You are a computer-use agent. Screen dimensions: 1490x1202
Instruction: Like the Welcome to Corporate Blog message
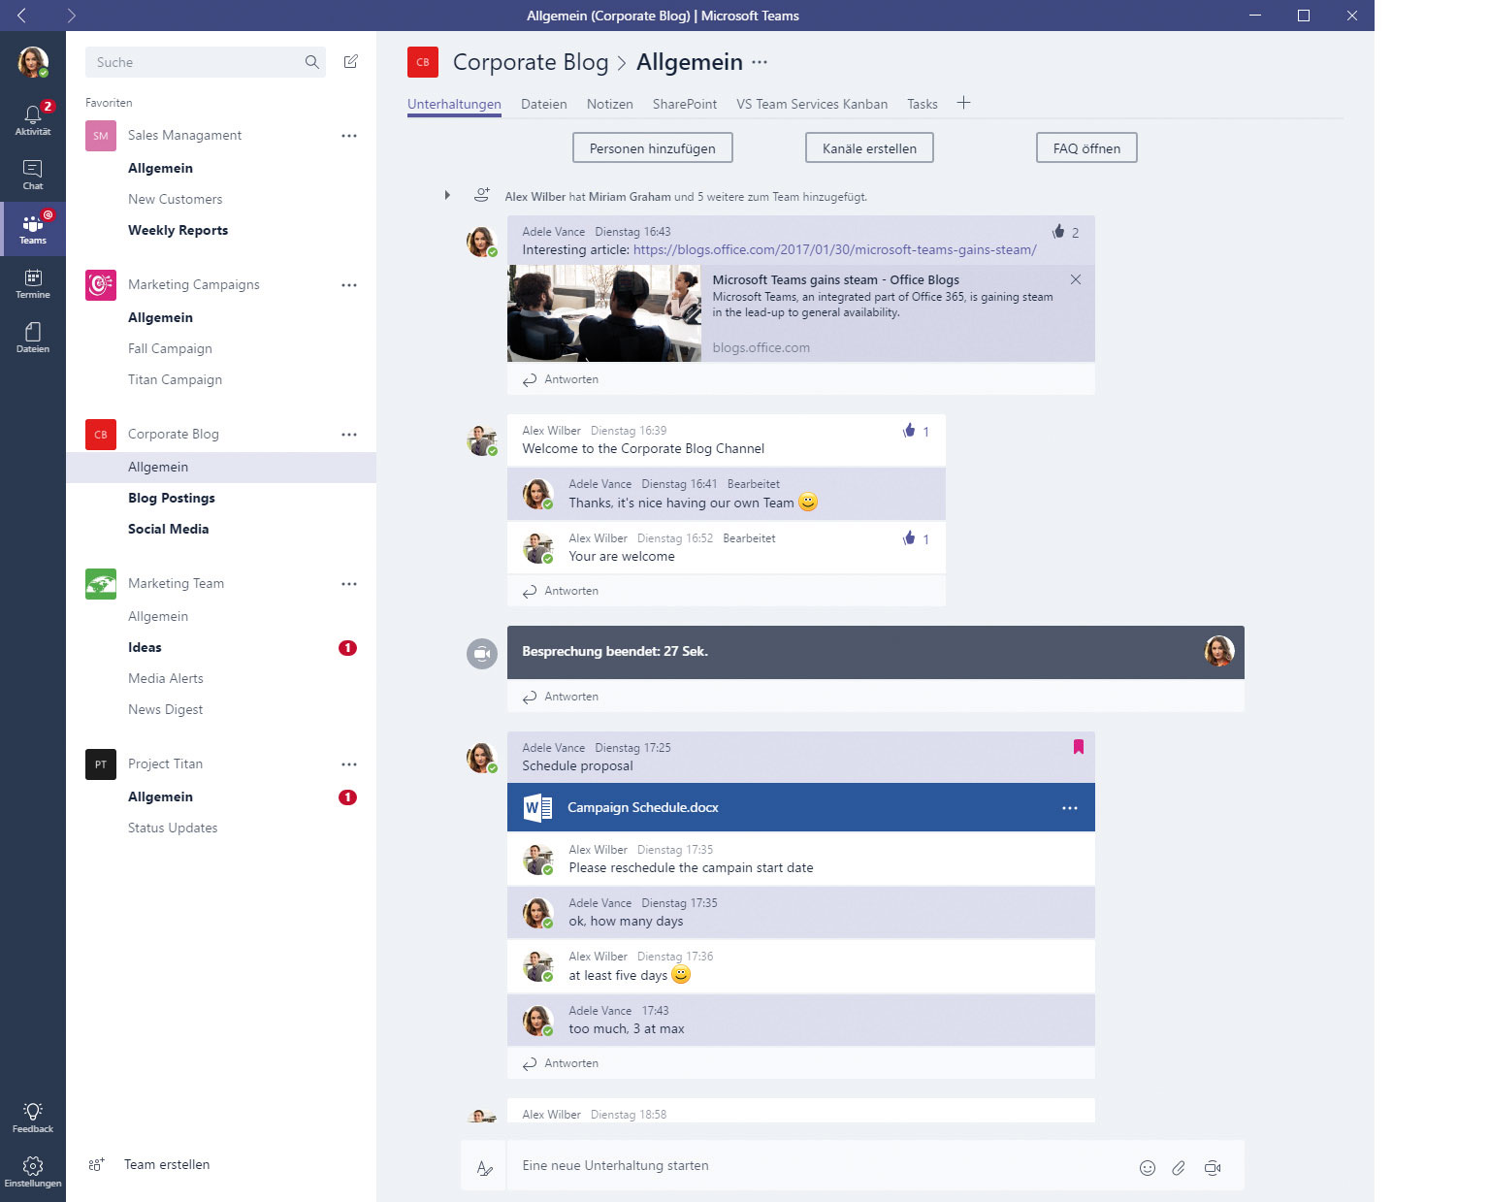click(909, 431)
